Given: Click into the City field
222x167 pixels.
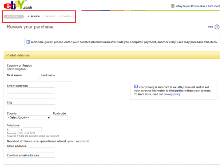Looking at the screenshot, I should point(31,107).
